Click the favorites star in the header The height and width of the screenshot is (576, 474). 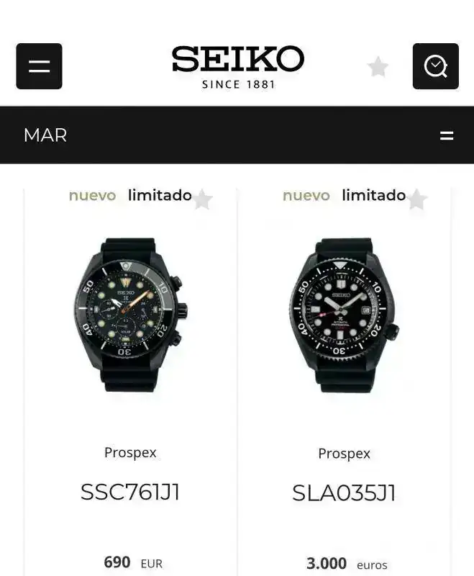click(378, 67)
